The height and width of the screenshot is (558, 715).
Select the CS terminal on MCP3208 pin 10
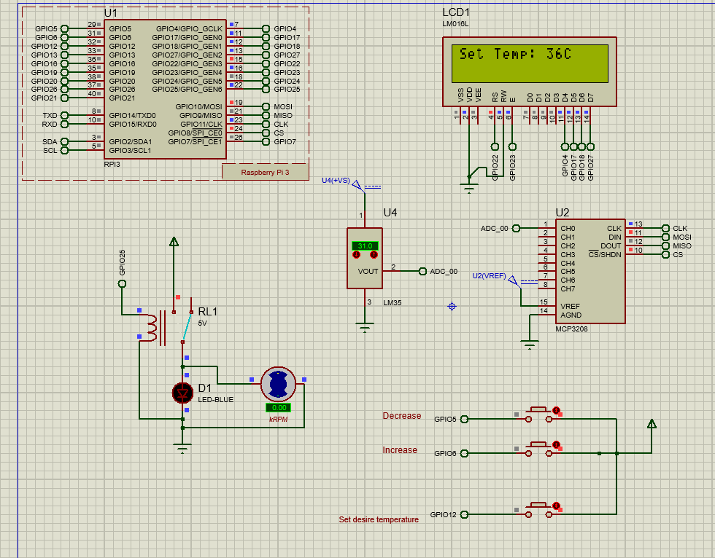coord(665,254)
